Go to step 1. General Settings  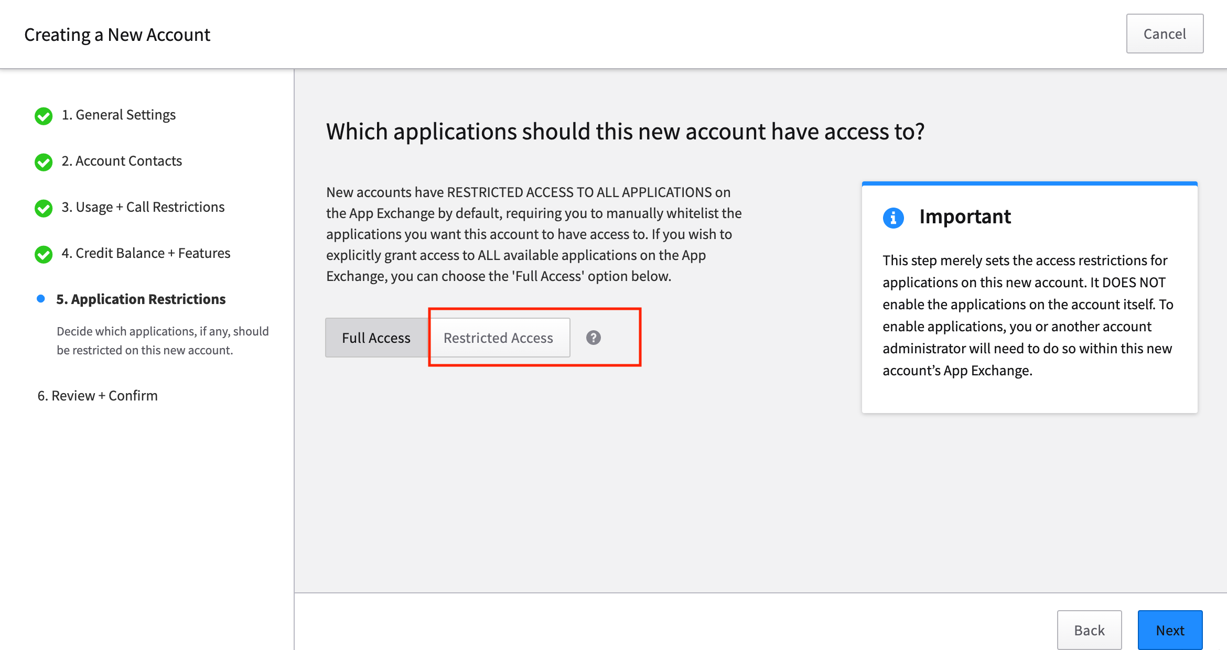tap(119, 115)
